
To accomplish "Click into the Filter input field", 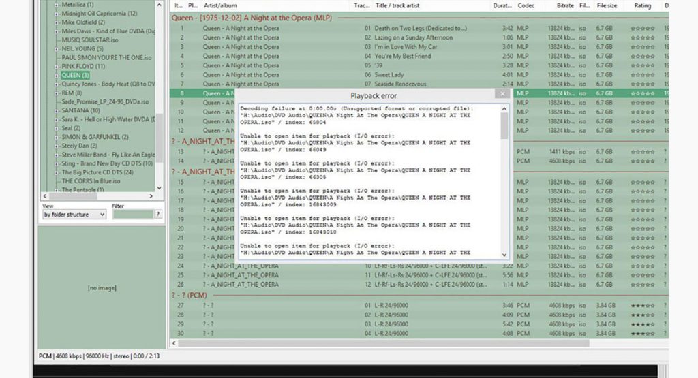I will point(133,215).
